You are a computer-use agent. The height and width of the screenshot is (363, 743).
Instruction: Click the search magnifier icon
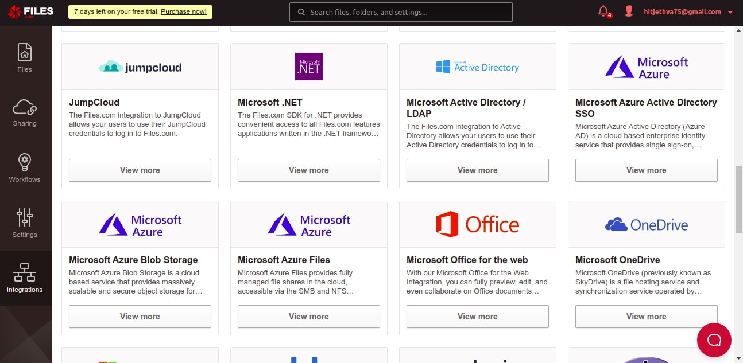[301, 12]
